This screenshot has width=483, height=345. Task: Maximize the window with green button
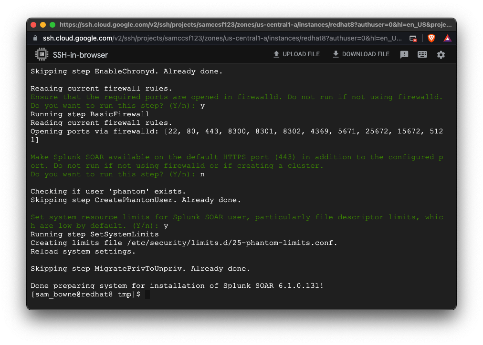pos(52,25)
